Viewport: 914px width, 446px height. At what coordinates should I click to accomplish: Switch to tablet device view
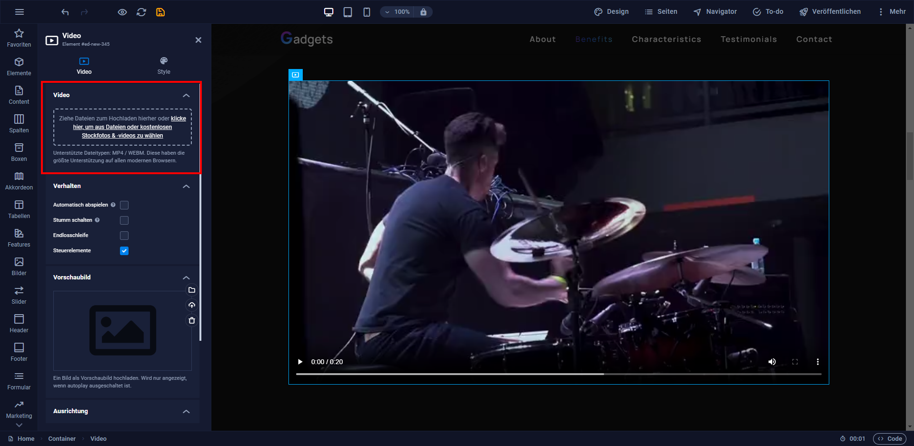[348, 12]
